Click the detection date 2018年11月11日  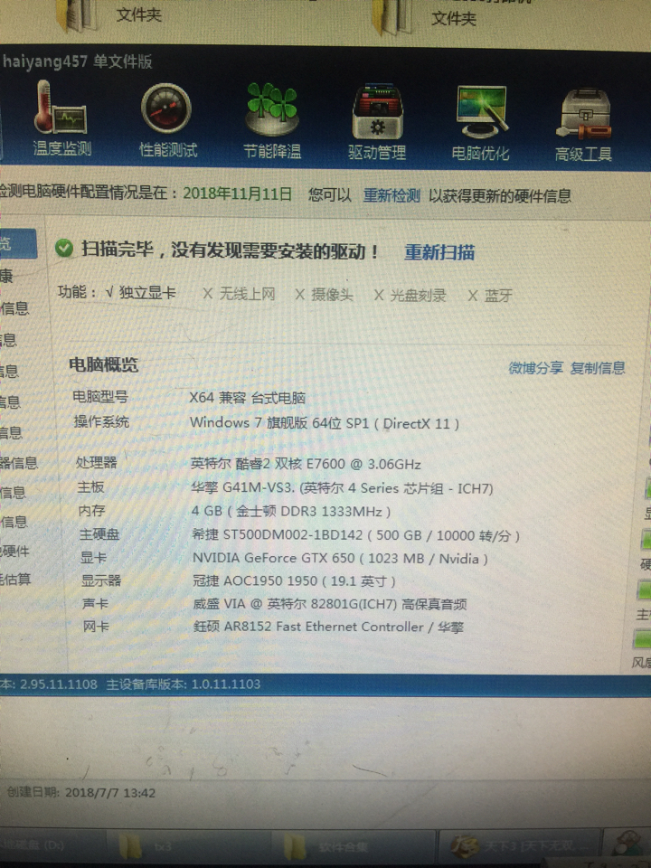click(x=238, y=193)
